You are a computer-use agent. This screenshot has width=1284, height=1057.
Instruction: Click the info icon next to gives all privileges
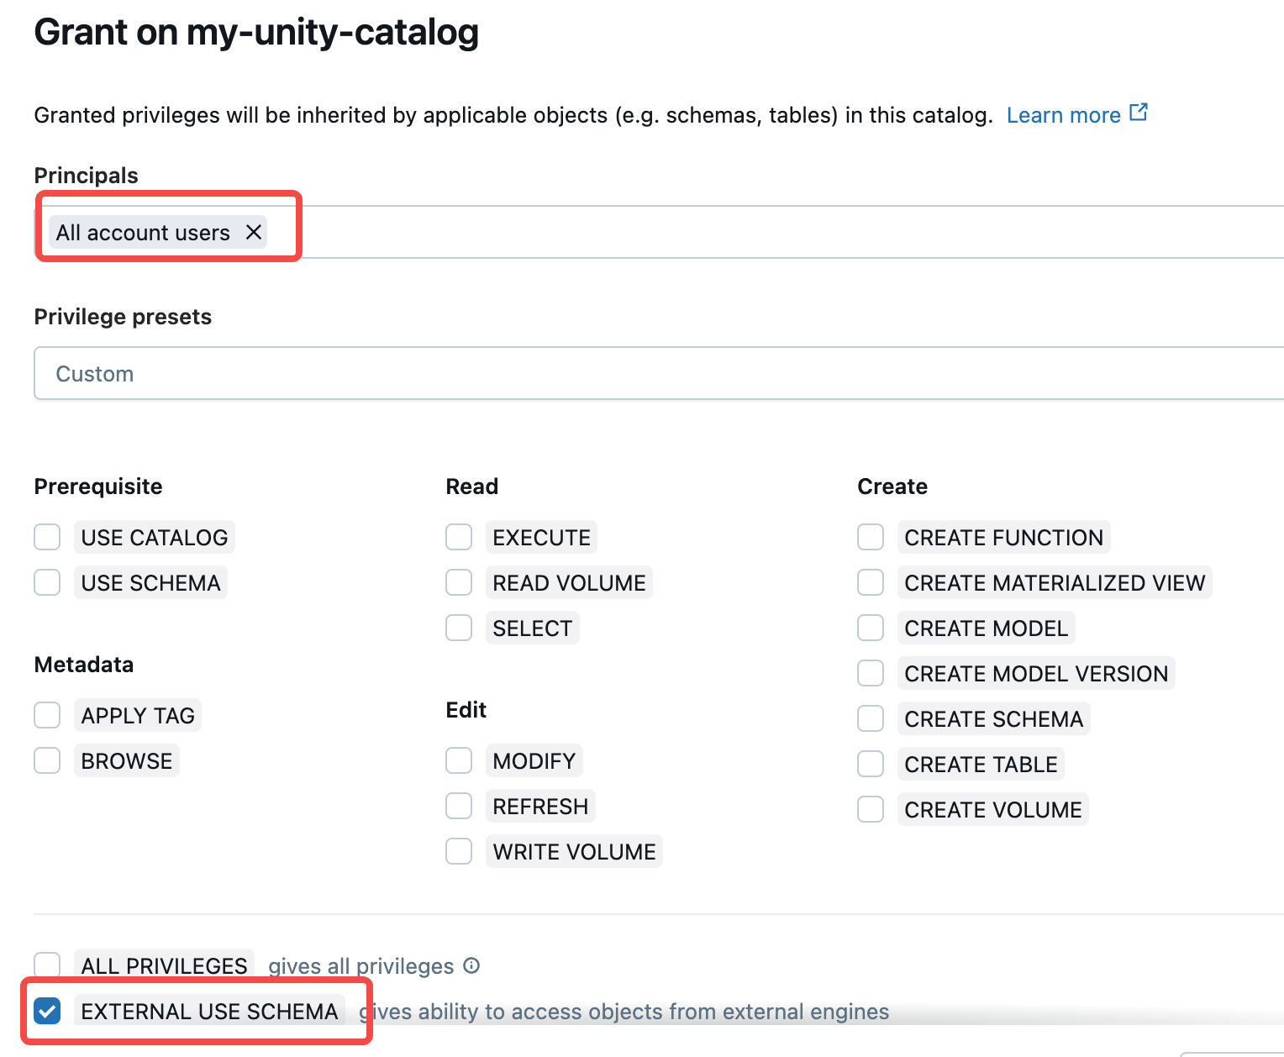pos(472,965)
